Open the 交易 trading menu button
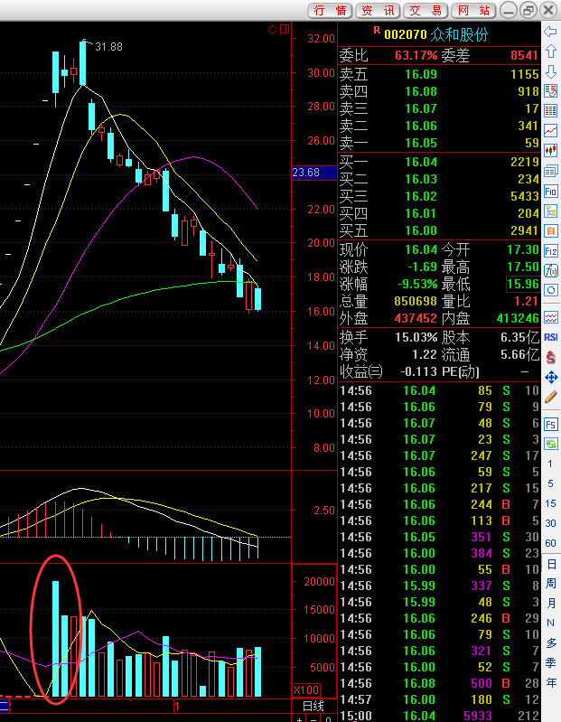The width and height of the screenshot is (561, 722). pyautogui.click(x=426, y=10)
